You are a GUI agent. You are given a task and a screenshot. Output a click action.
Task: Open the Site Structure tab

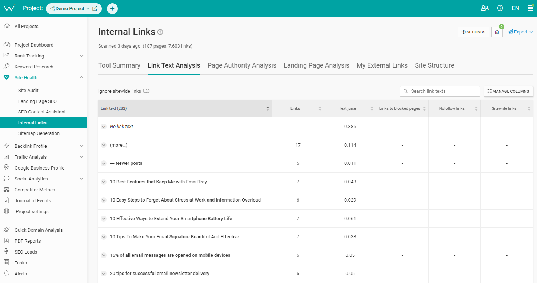pos(434,65)
